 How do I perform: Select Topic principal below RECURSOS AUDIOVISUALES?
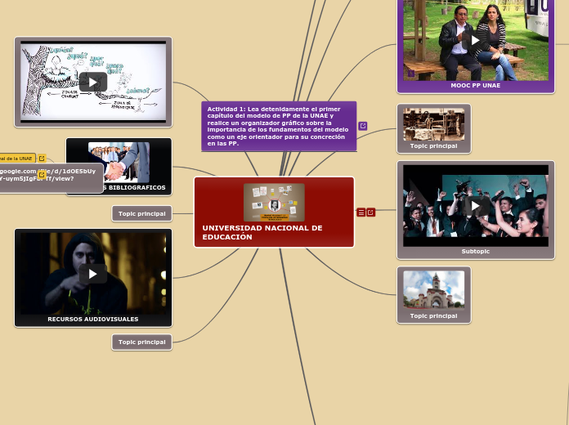(x=141, y=342)
